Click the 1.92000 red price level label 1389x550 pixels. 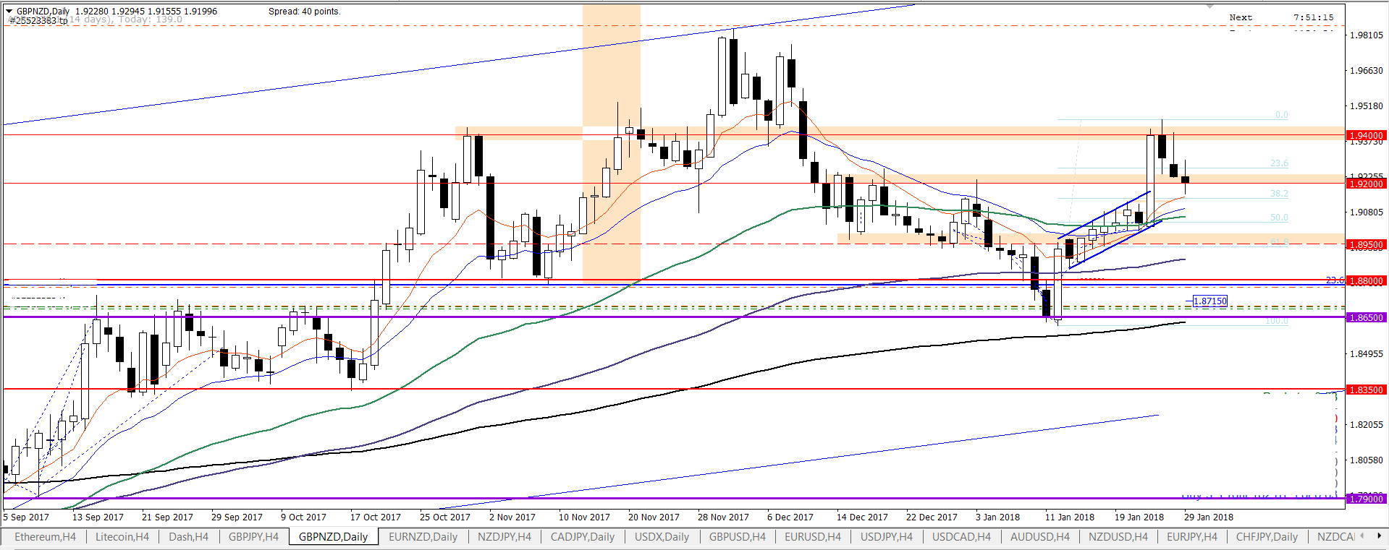pos(1366,184)
